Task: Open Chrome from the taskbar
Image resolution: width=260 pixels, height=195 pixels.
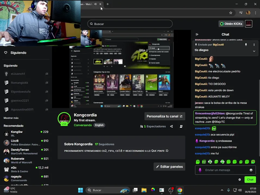Action: tap(180, 190)
